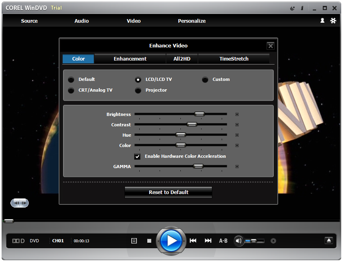The image size is (342, 261).
Task: Open the Source menu
Action: (x=29, y=21)
